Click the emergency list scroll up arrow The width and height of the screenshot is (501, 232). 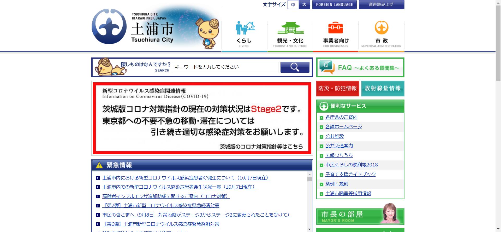click(x=309, y=175)
